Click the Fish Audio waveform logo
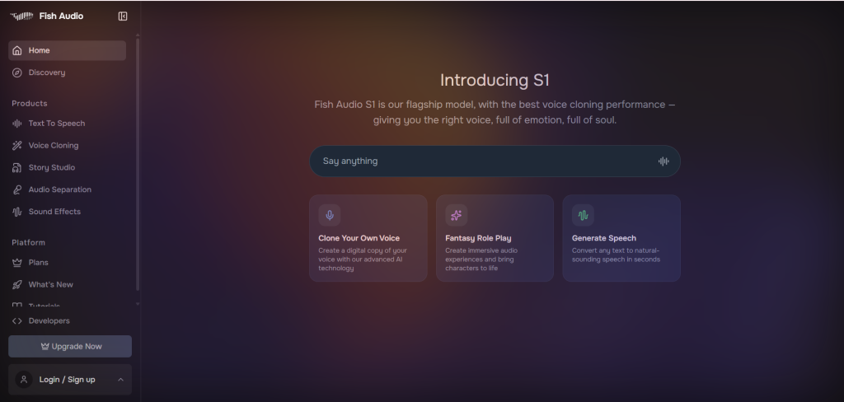The image size is (844, 402). pos(21,16)
